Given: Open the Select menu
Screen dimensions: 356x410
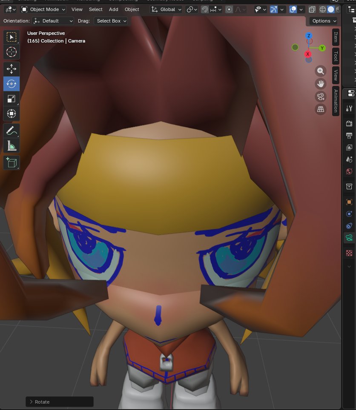Looking at the screenshot, I should tap(95, 10).
